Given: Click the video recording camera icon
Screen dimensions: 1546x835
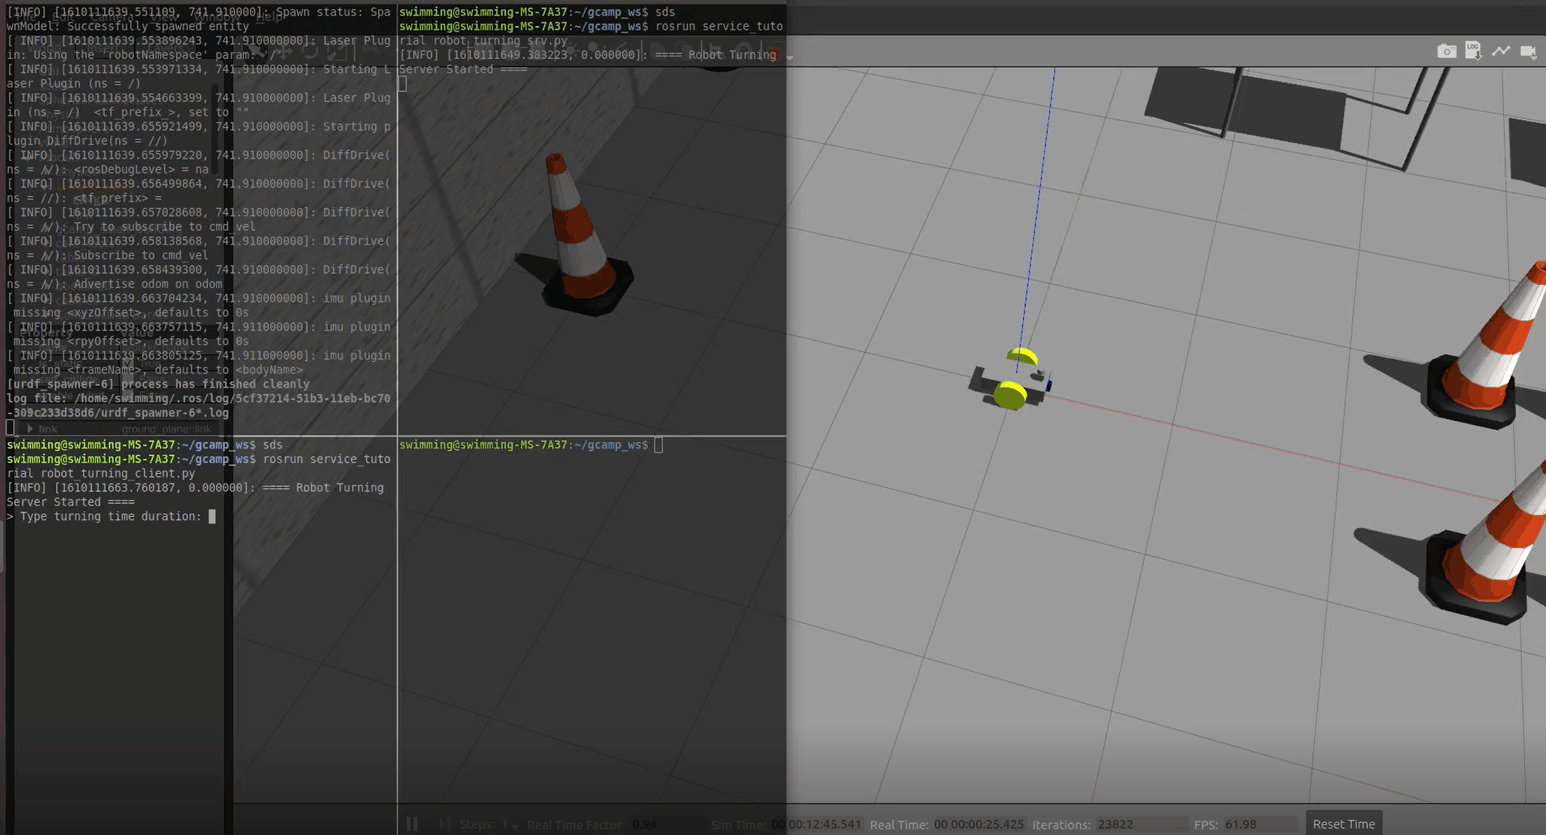Looking at the screenshot, I should [1528, 51].
